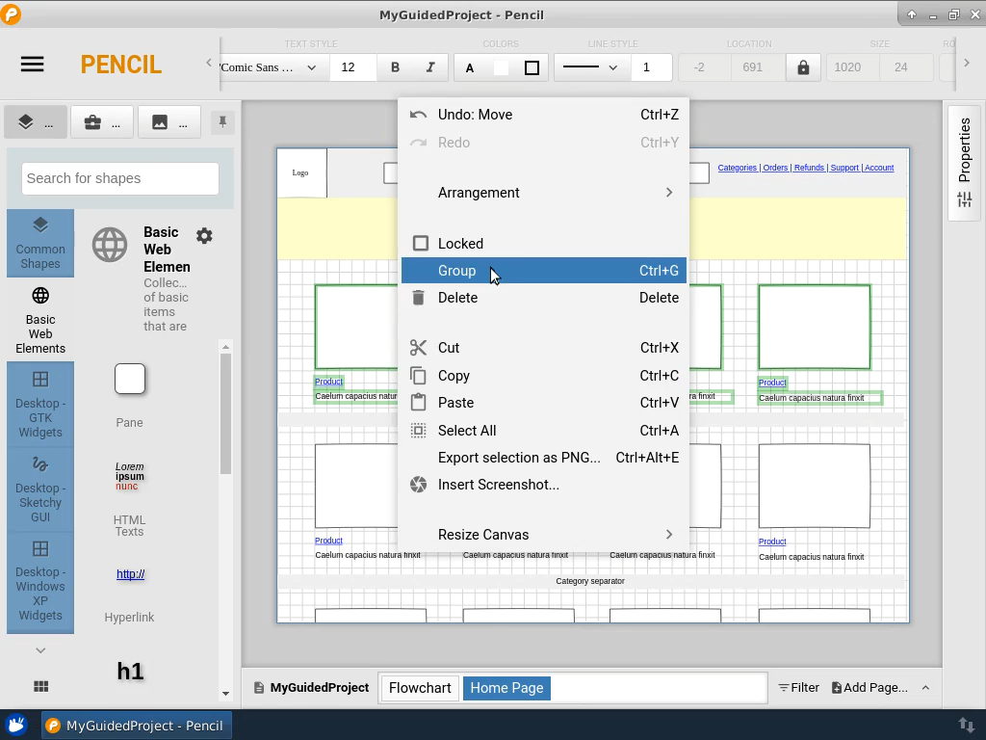986x740 pixels.
Task: Click the Filter pages button
Action: pyautogui.click(x=798, y=688)
